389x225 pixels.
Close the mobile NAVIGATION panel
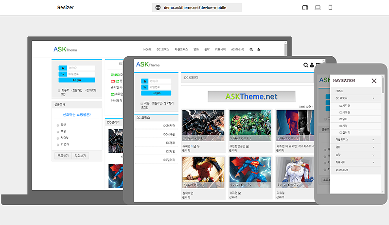click(374, 80)
